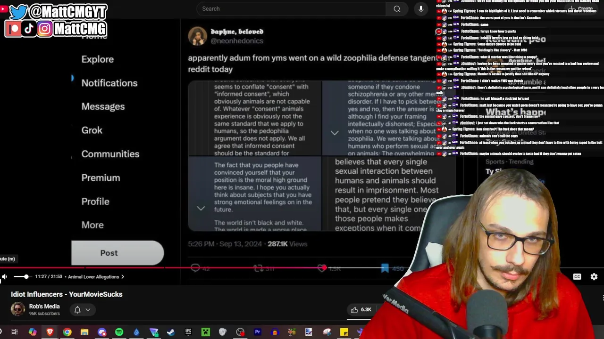Click the YouTube search magnifier button
This screenshot has height=339, width=604.
[397, 8]
